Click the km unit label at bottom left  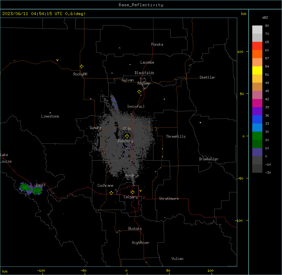pos(5,271)
